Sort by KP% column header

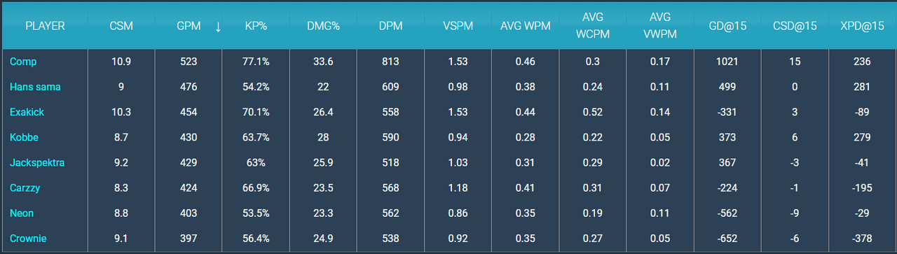point(255,26)
